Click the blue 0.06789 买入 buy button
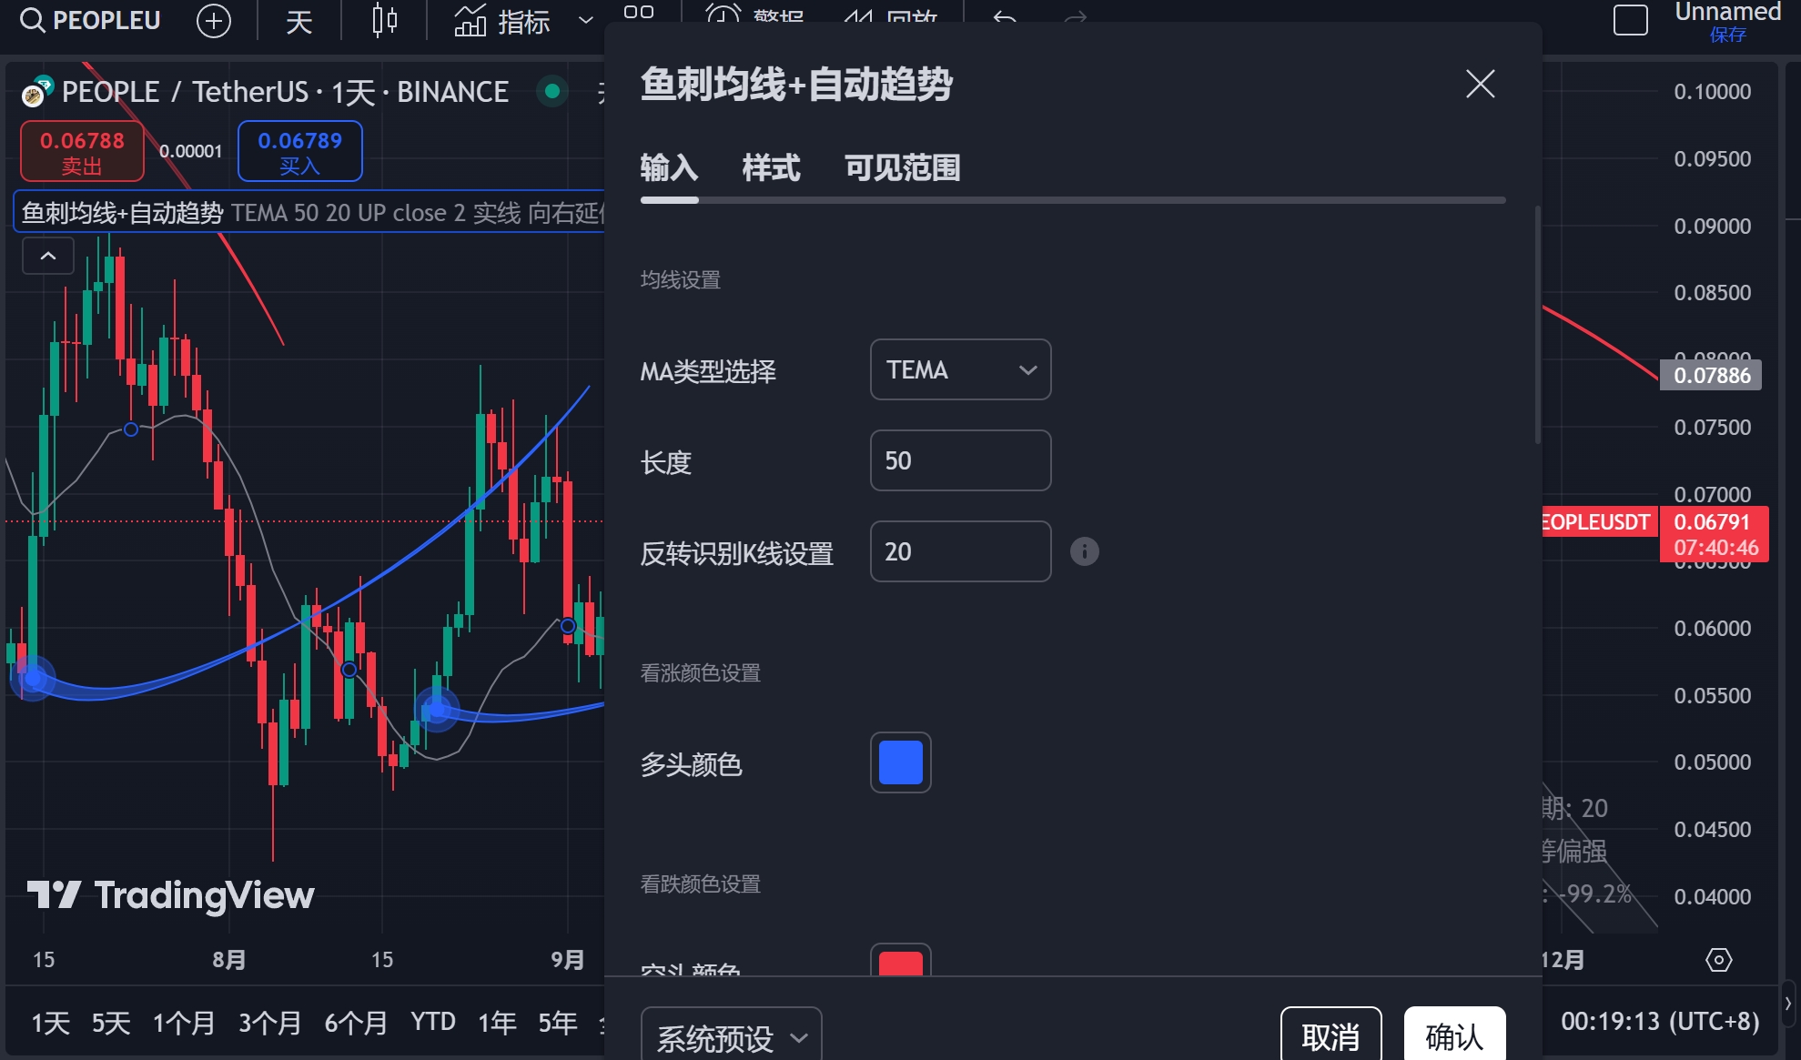 click(x=299, y=152)
